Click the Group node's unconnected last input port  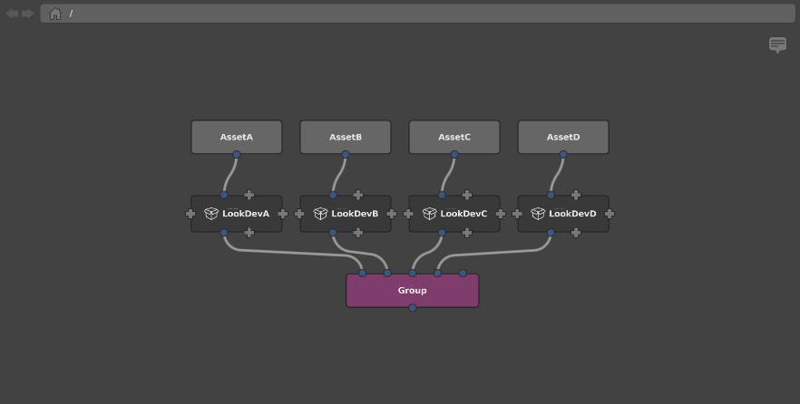point(463,274)
